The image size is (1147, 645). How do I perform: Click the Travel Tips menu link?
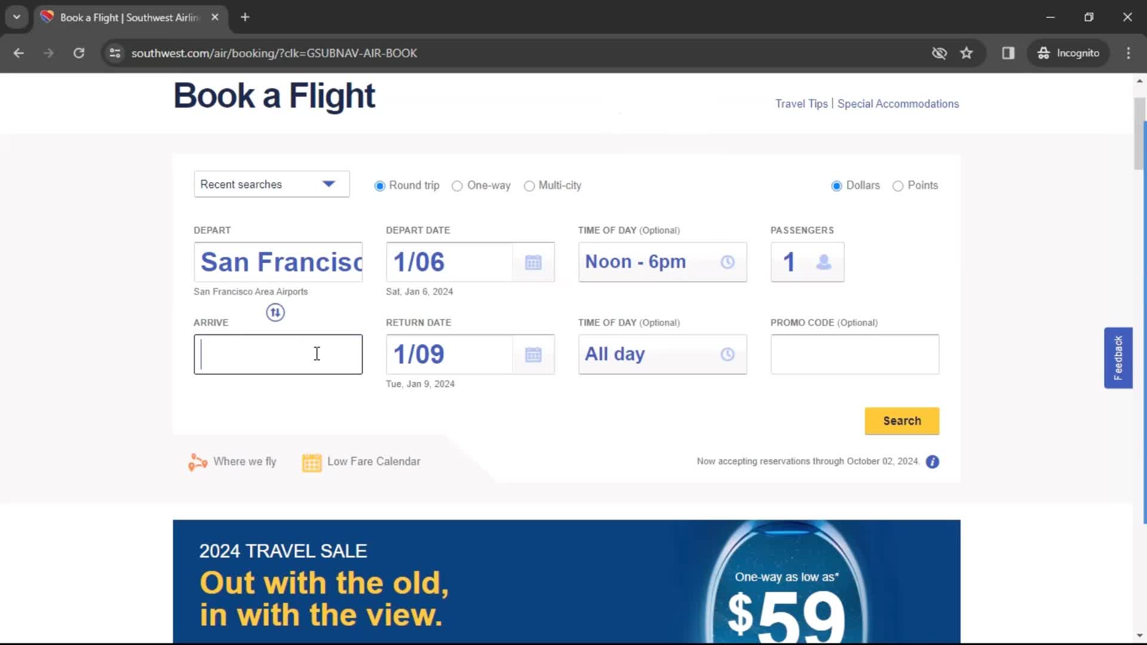click(x=801, y=103)
